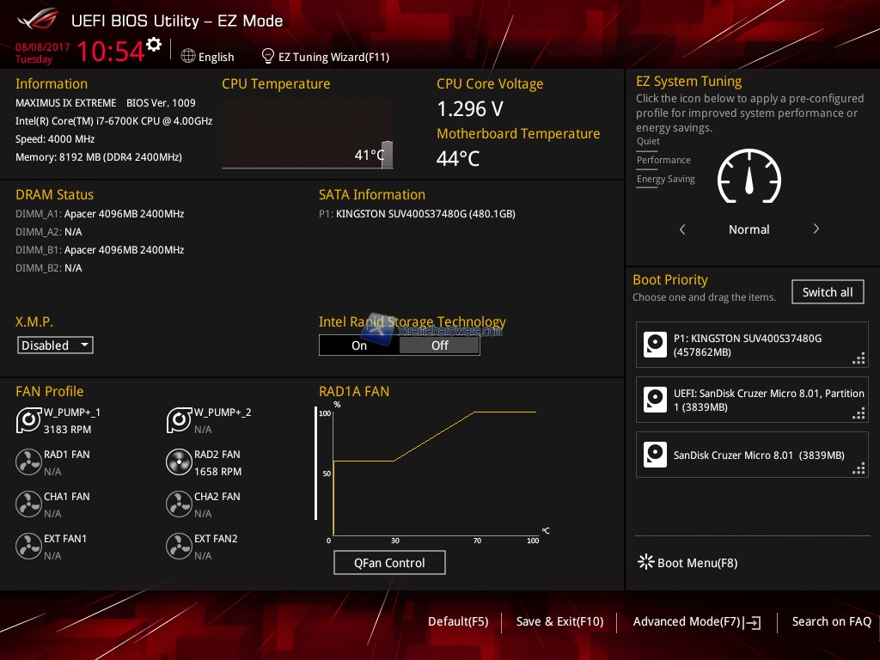Viewport: 880px width, 660px height.
Task: Click the EZ Tuning Wizard lightbulb icon
Action: [x=268, y=56]
